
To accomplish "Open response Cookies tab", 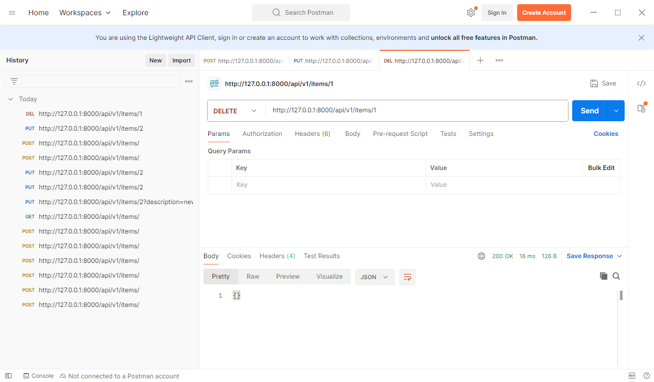I will (x=239, y=256).
